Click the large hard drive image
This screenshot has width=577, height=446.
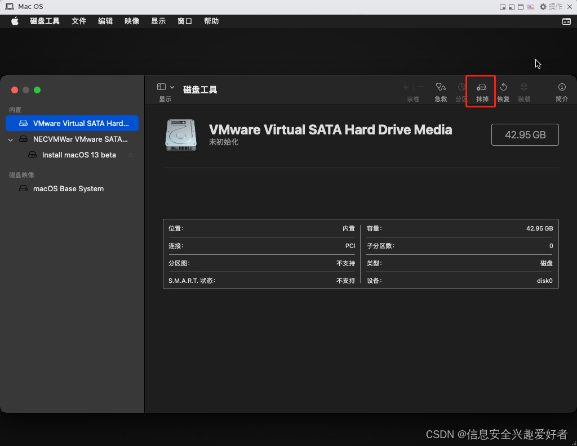coord(181,135)
